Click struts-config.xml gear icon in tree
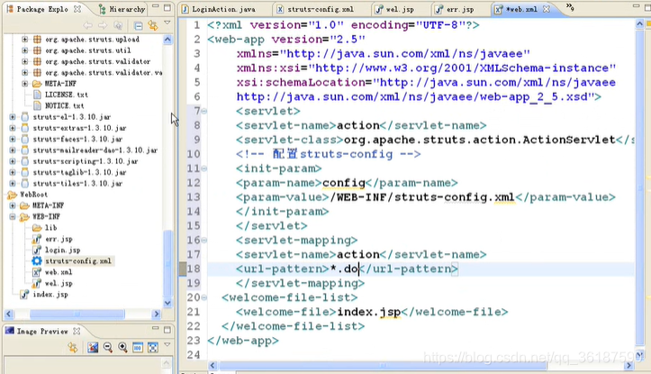Screen dimensions: 651x374 pos(37,261)
